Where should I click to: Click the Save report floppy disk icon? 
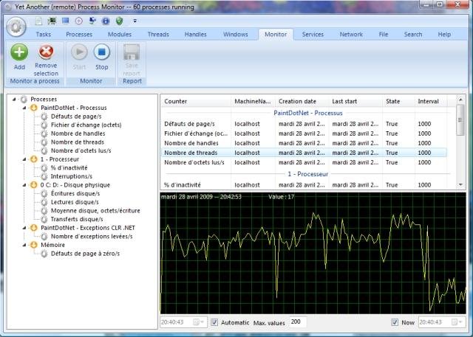(132, 52)
